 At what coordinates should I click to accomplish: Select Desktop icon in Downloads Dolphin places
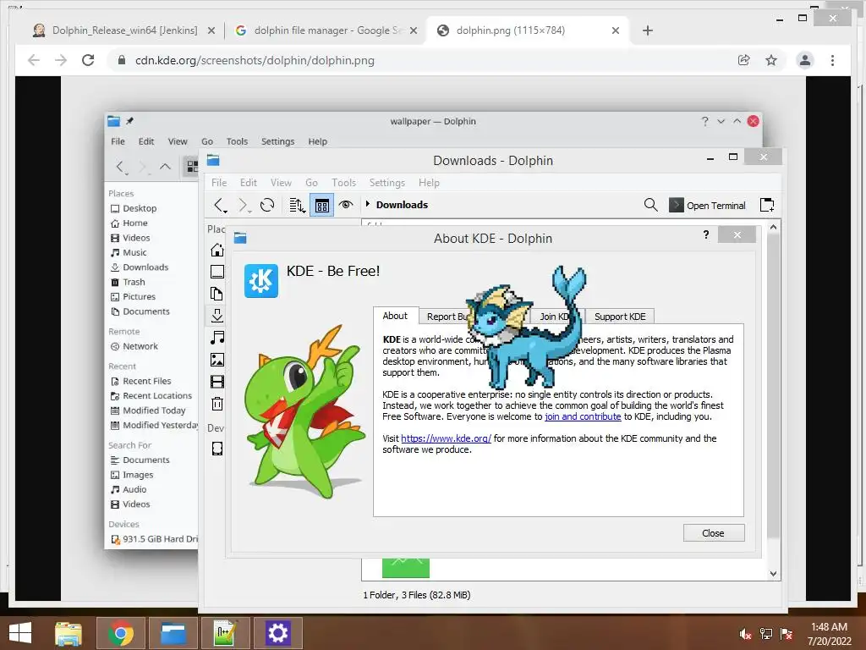pyautogui.click(x=217, y=272)
